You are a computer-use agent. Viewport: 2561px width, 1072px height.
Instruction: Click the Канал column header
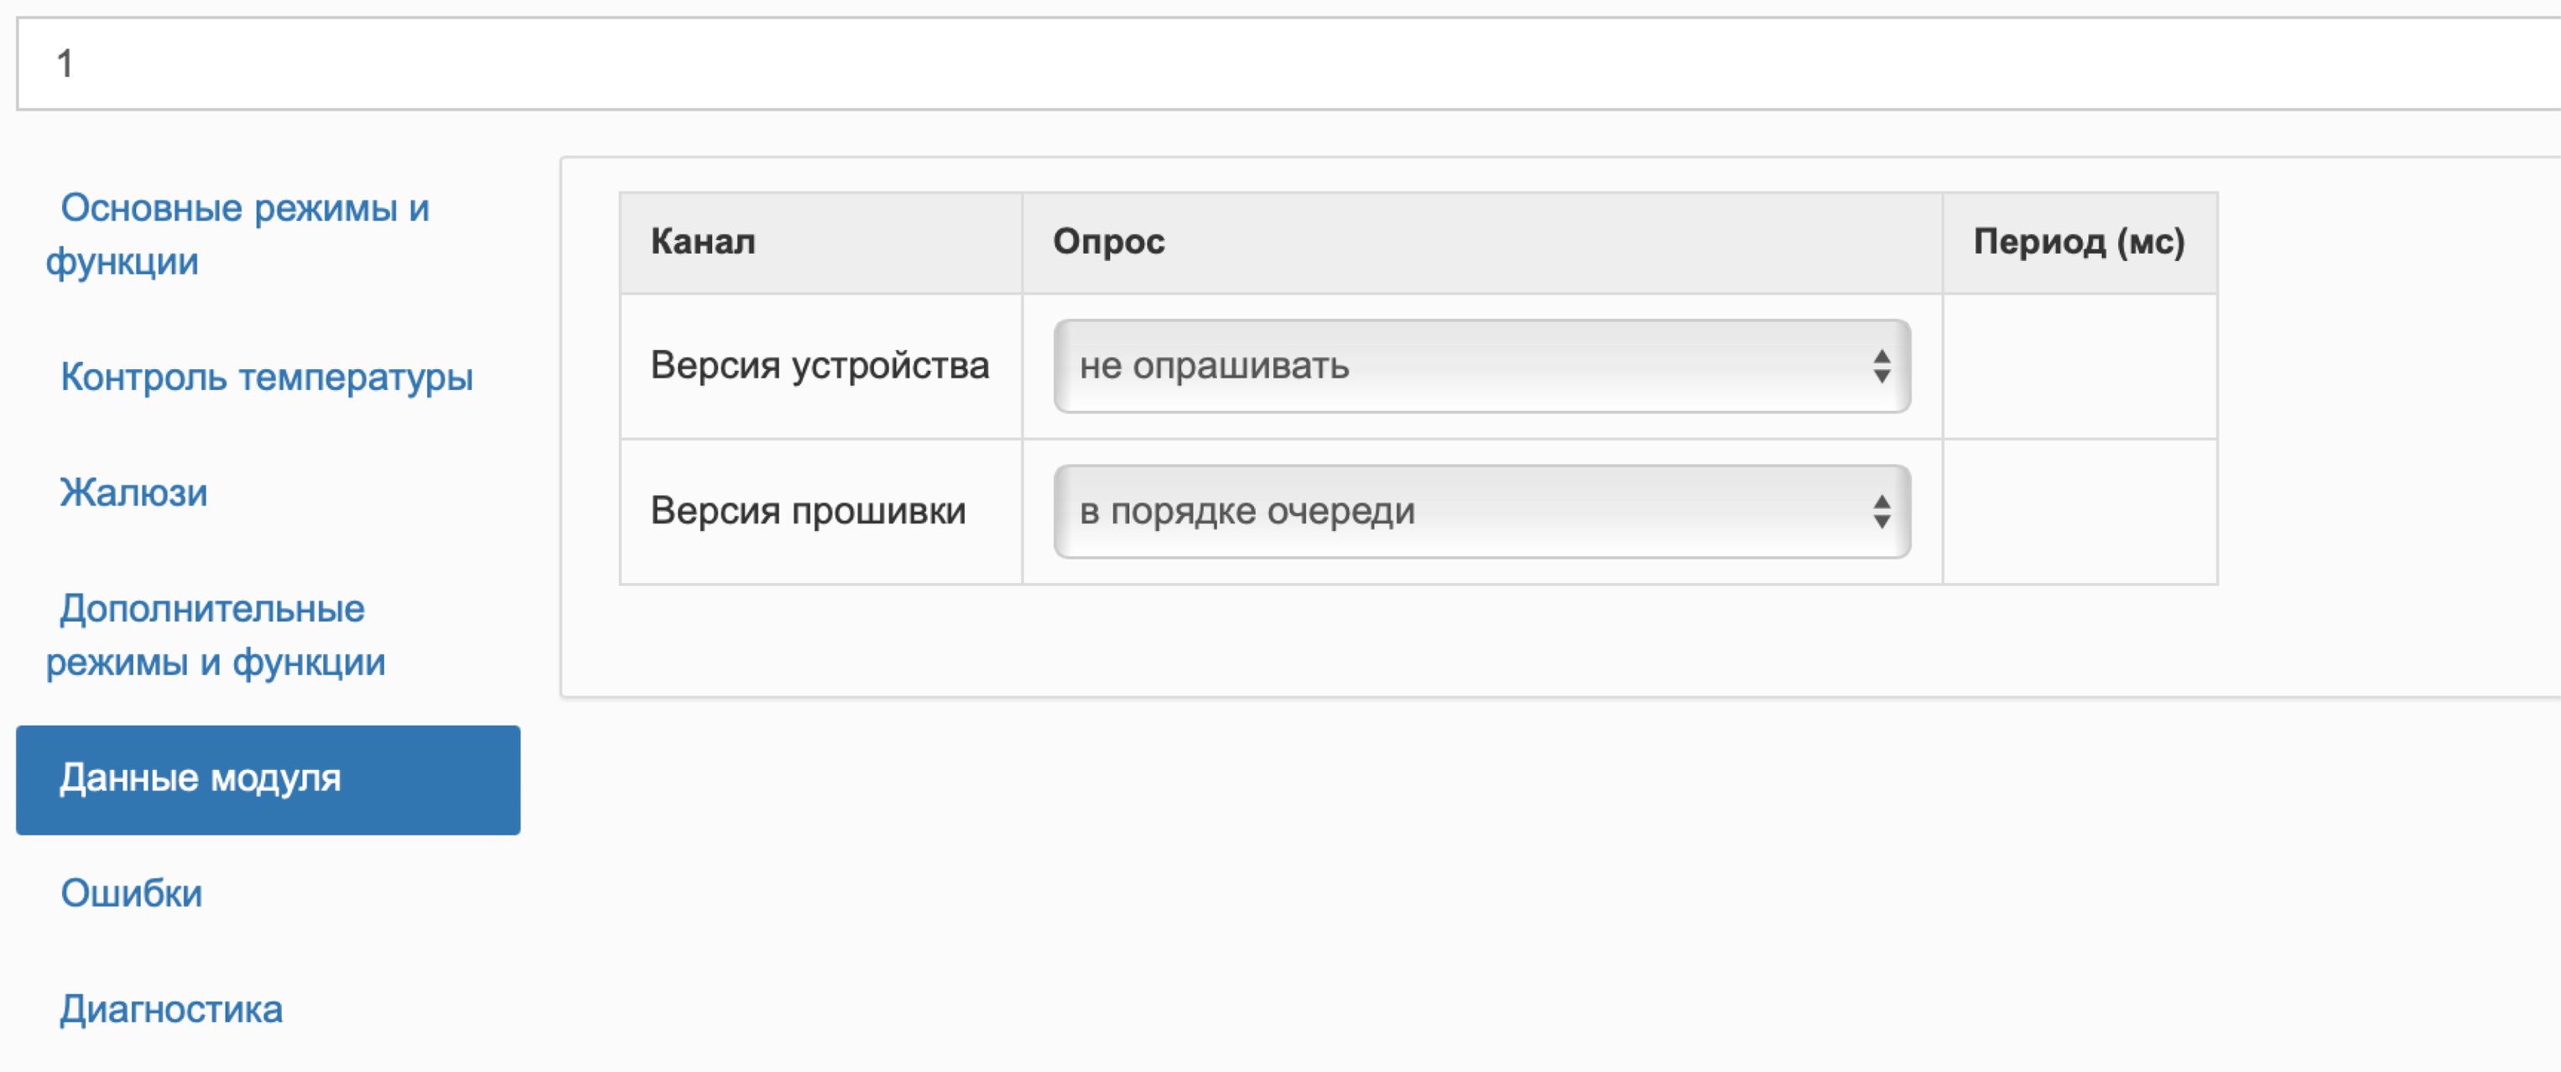click(x=703, y=242)
